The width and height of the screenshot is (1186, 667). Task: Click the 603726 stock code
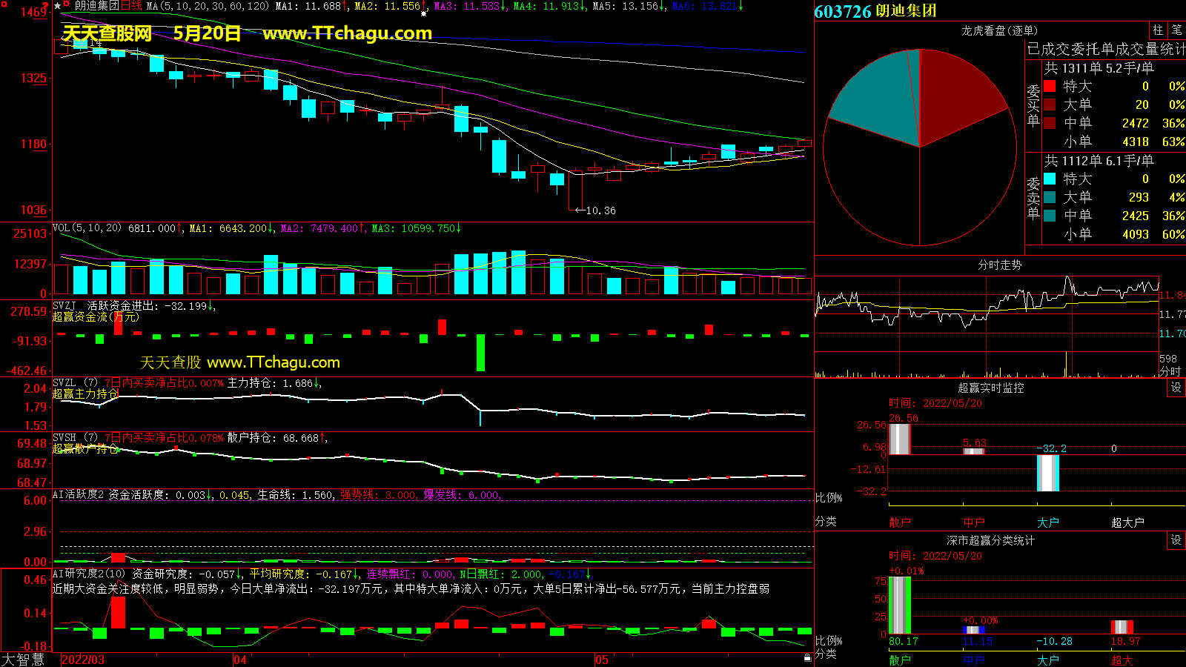click(842, 11)
